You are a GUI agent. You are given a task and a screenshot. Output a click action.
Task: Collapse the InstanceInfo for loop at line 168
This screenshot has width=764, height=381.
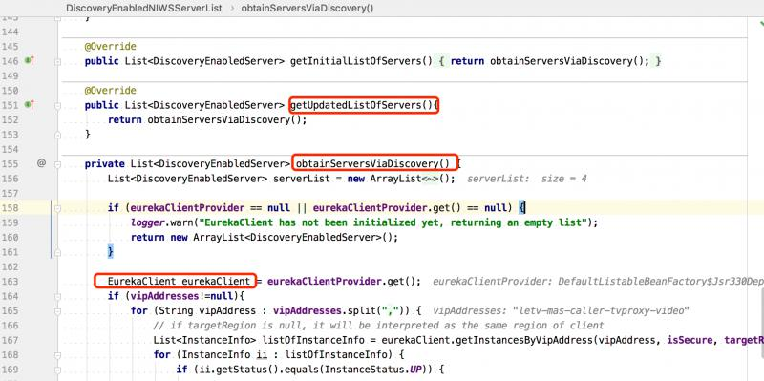(57, 354)
